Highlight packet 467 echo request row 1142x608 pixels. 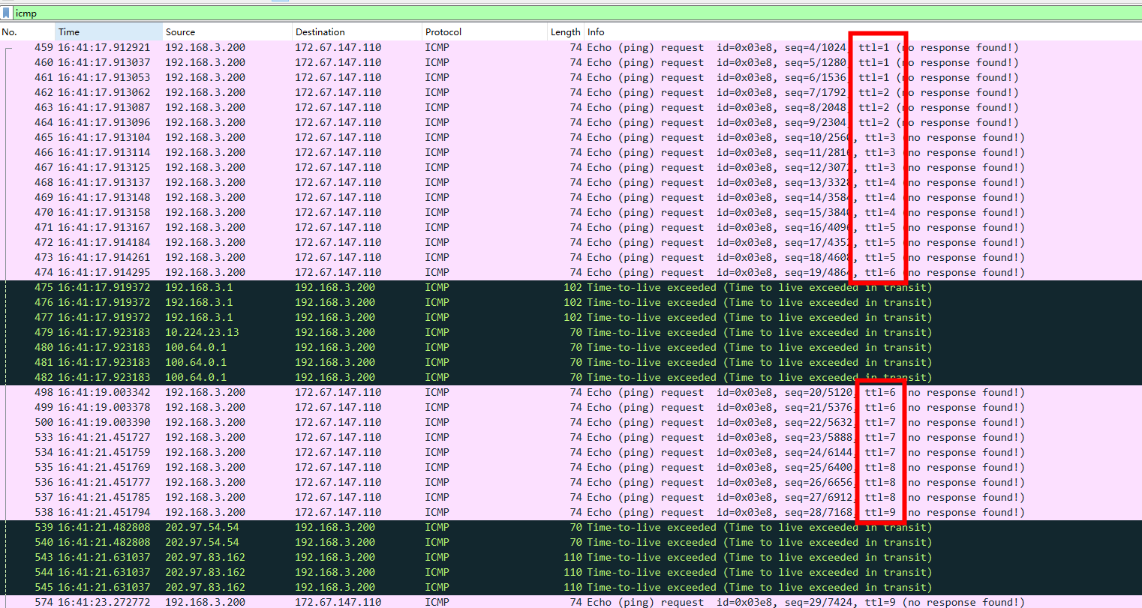[571, 167]
